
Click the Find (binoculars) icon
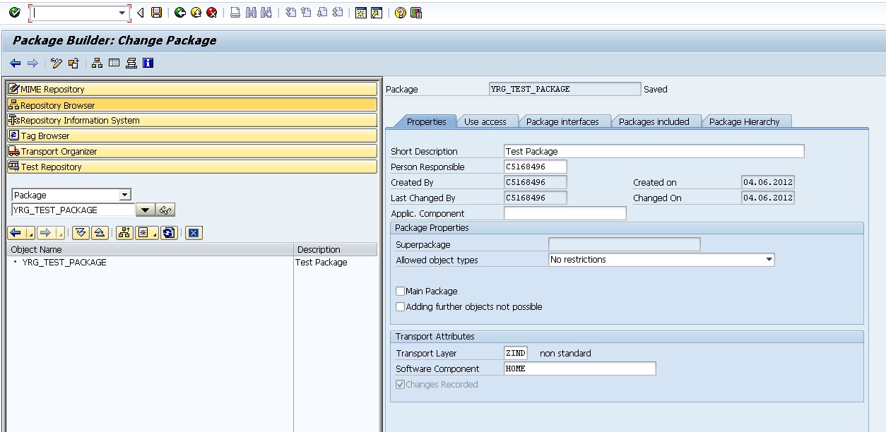pos(250,11)
